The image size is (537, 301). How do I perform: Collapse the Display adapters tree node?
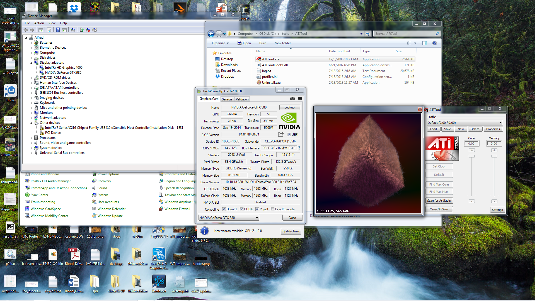(31, 63)
